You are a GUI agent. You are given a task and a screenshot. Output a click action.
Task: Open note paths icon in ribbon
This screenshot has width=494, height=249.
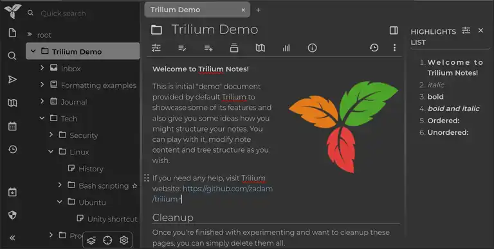pyautogui.click(x=234, y=47)
